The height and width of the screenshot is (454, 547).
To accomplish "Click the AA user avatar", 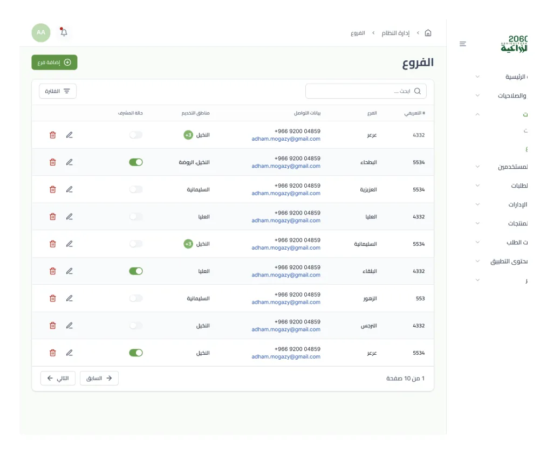I will pyautogui.click(x=41, y=32).
